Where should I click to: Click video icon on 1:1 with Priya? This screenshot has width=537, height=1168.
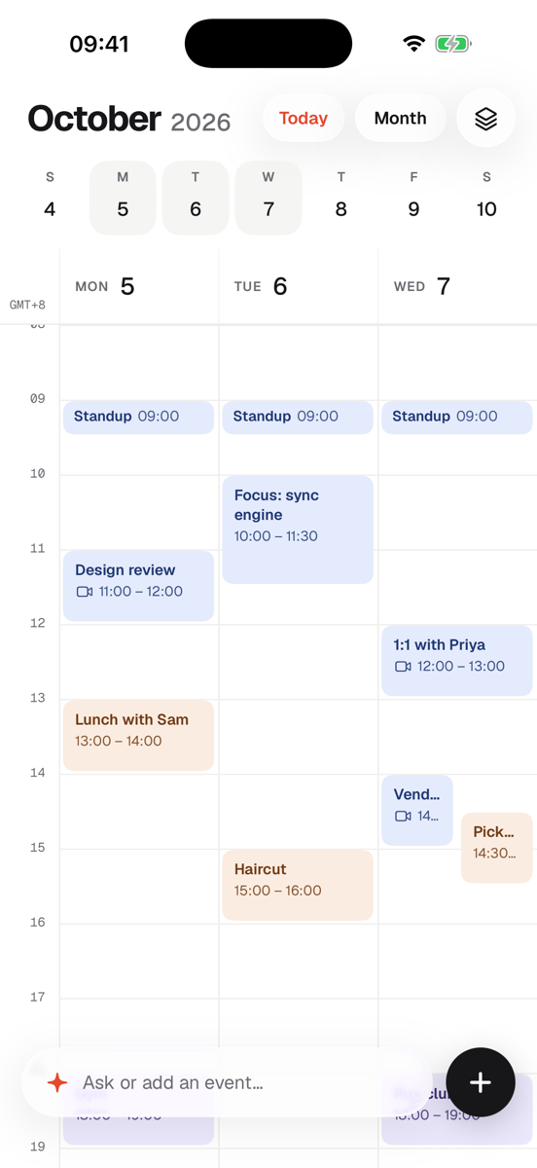click(x=403, y=667)
